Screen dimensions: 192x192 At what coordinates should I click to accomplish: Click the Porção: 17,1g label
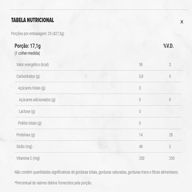click(x=28, y=46)
